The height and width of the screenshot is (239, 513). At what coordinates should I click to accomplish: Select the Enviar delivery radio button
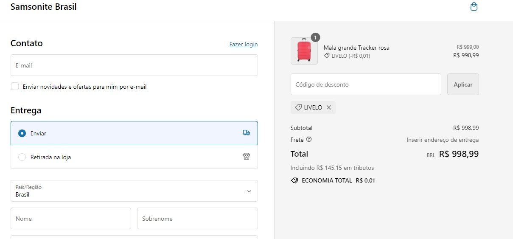[22, 133]
